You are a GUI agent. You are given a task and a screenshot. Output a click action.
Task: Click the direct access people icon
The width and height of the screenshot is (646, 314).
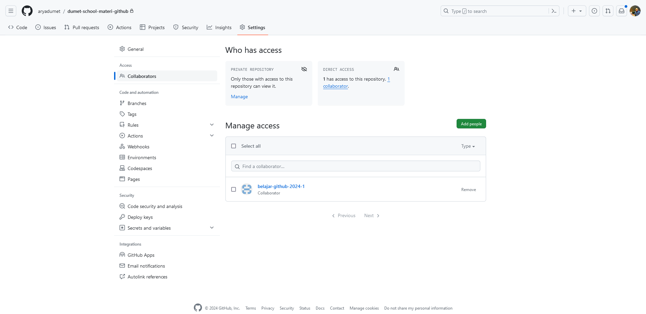click(396, 69)
